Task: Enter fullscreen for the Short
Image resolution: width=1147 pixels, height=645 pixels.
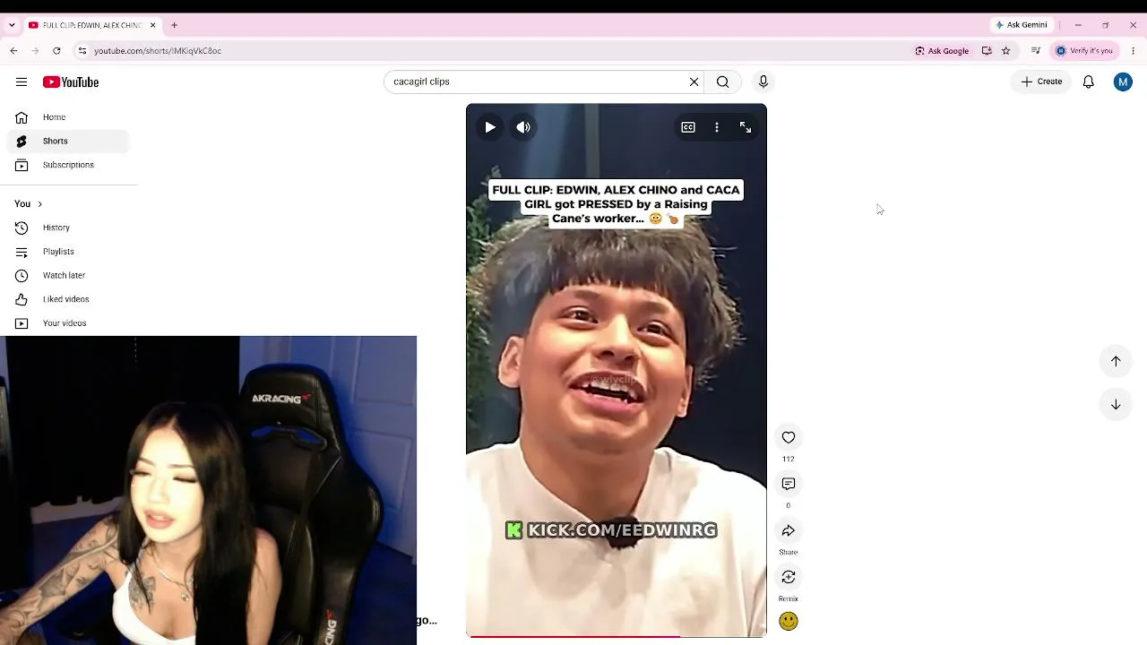Action: tap(746, 127)
